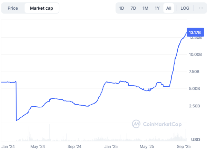Click the May '24 axis label

(38, 147)
